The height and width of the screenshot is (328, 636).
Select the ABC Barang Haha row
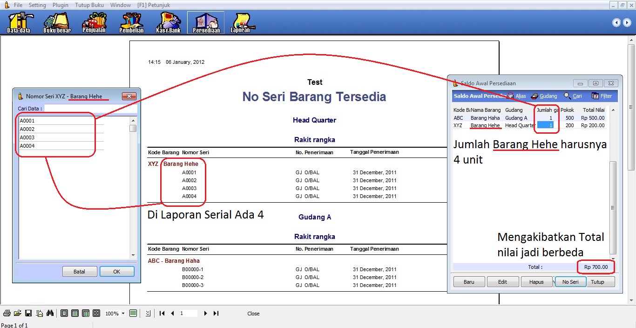click(x=530, y=118)
